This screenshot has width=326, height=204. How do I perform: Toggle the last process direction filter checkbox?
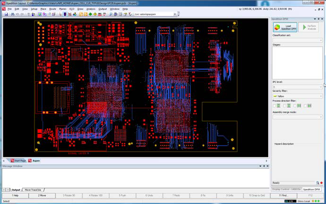pos(306,106)
